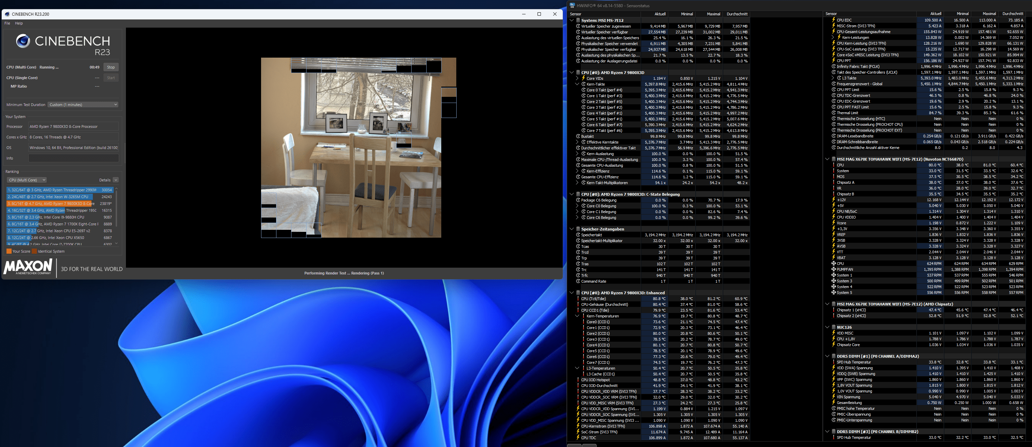This screenshot has height=447, width=1032.
Task: Click the thermometer icon beside CPU IOD Hotspot
Action: (578, 380)
